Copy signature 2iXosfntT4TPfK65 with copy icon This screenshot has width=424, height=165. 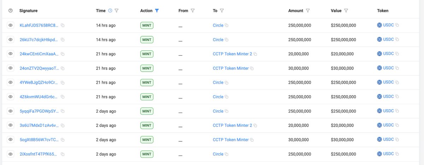tap(63, 154)
